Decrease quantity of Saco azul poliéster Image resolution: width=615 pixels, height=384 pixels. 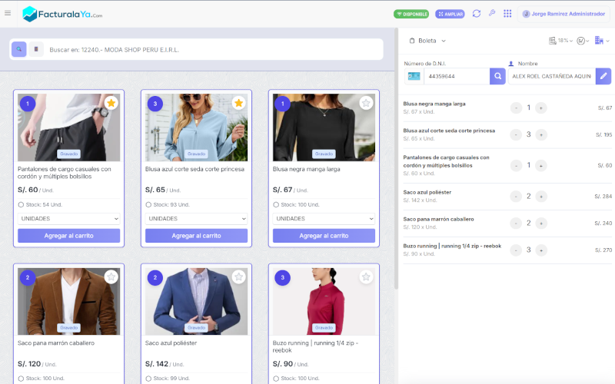516,197
